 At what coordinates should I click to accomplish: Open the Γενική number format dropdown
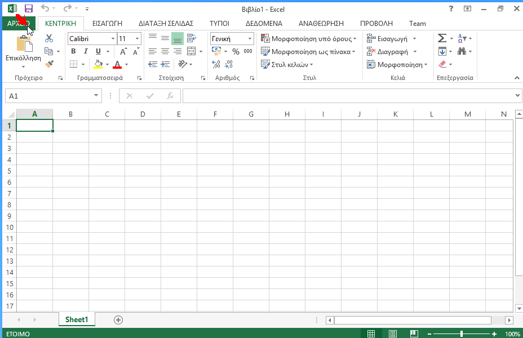click(250, 39)
